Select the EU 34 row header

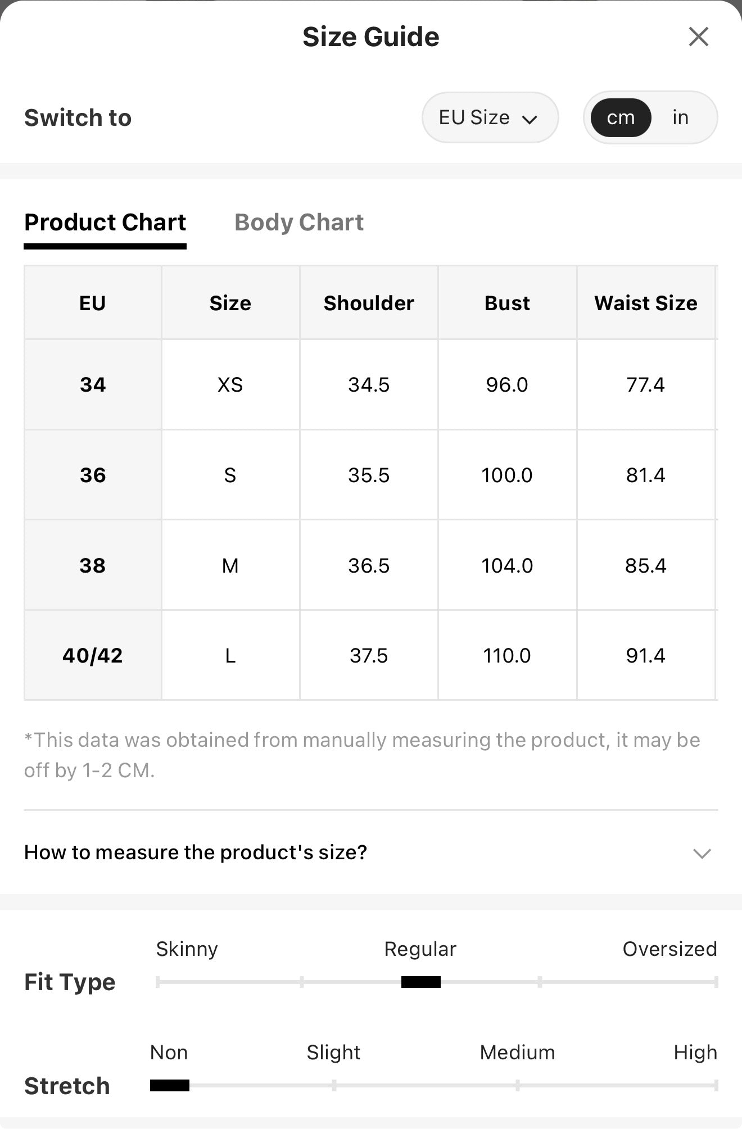click(x=93, y=384)
